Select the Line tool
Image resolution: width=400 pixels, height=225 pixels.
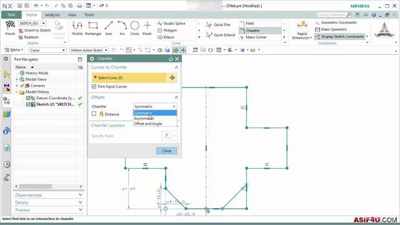click(x=108, y=28)
